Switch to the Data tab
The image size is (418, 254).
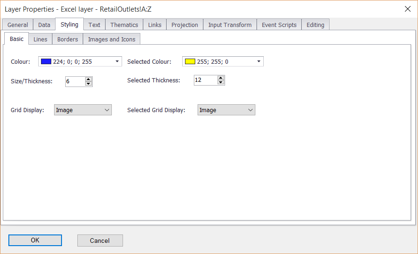click(x=44, y=25)
